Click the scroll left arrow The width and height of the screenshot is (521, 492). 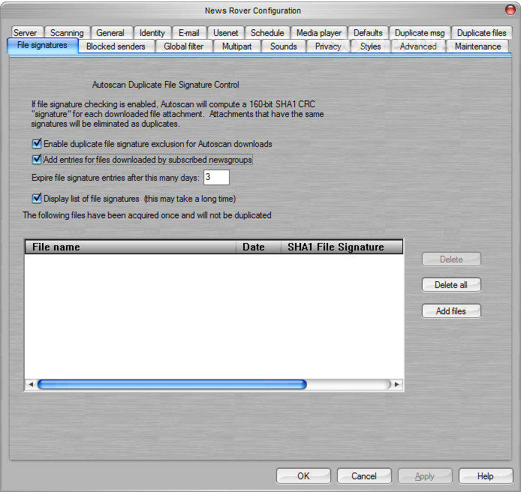(31, 385)
